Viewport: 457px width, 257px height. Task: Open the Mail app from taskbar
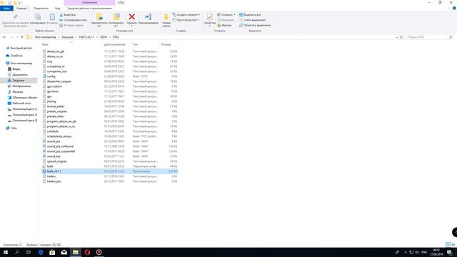tap(64, 252)
